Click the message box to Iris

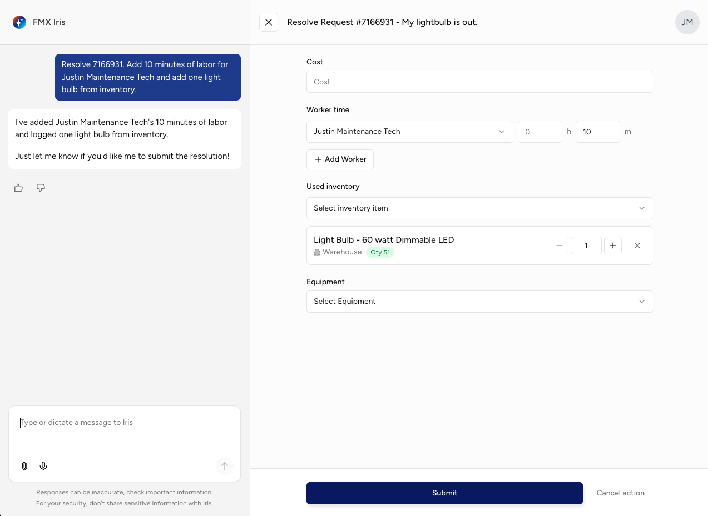tap(125, 433)
